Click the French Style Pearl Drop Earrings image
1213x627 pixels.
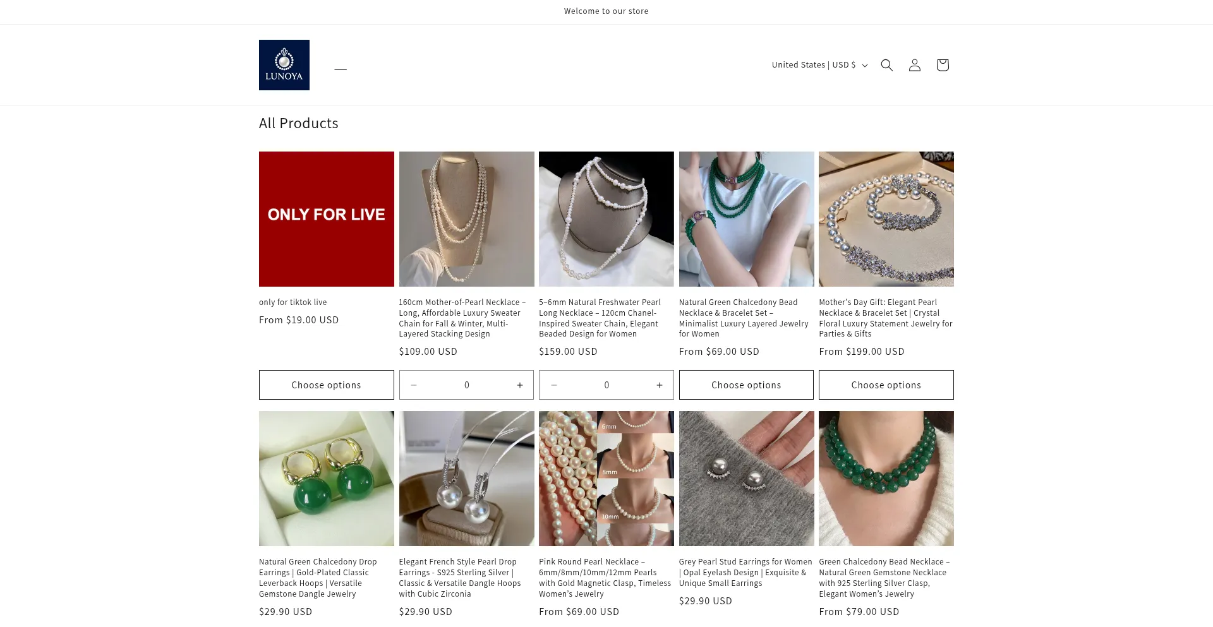[466, 479]
